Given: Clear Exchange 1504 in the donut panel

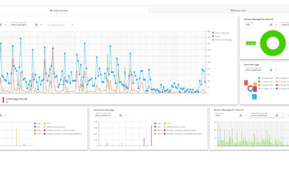Looking at the screenshot, I should tap(271, 25).
